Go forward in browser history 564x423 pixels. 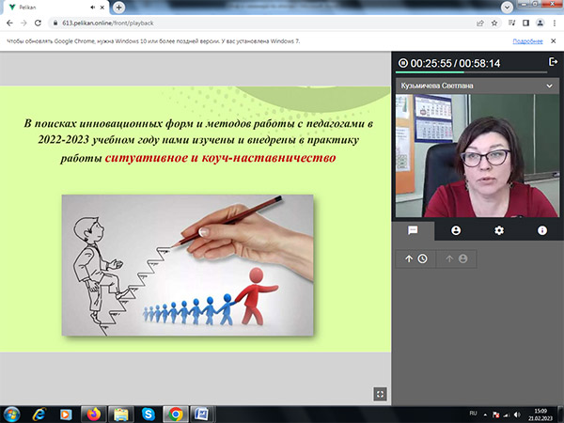click(x=23, y=23)
